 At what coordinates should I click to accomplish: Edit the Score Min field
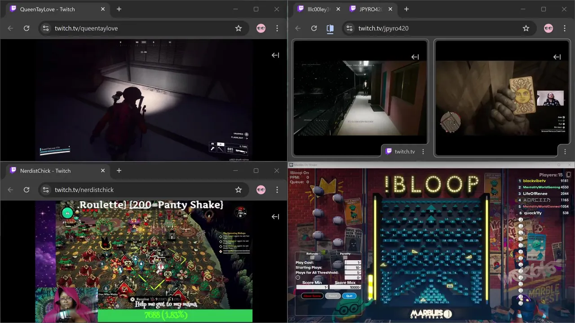pos(312,287)
